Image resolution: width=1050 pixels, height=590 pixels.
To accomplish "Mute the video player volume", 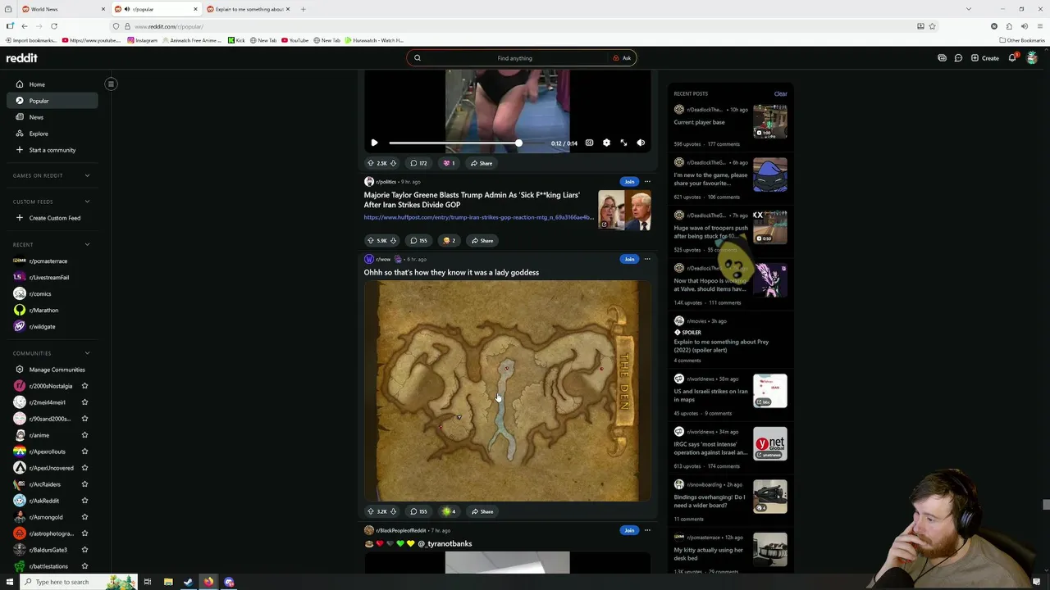I will (641, 143).
